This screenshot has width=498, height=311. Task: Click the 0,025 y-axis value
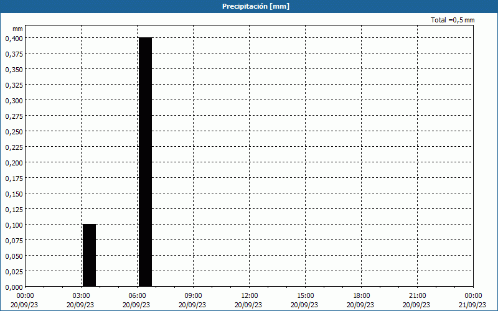14,272
